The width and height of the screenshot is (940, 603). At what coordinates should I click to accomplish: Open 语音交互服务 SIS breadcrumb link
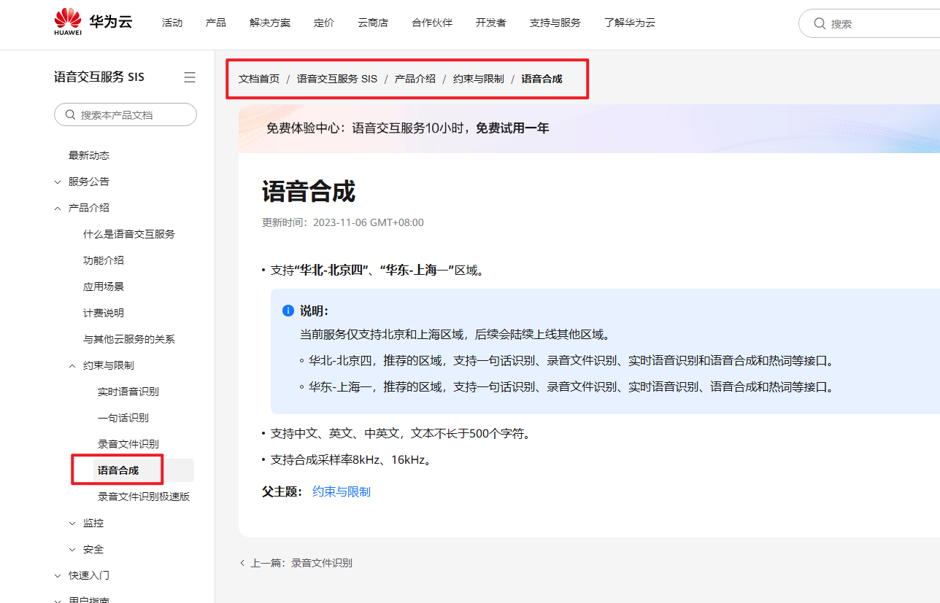point(337,79)
